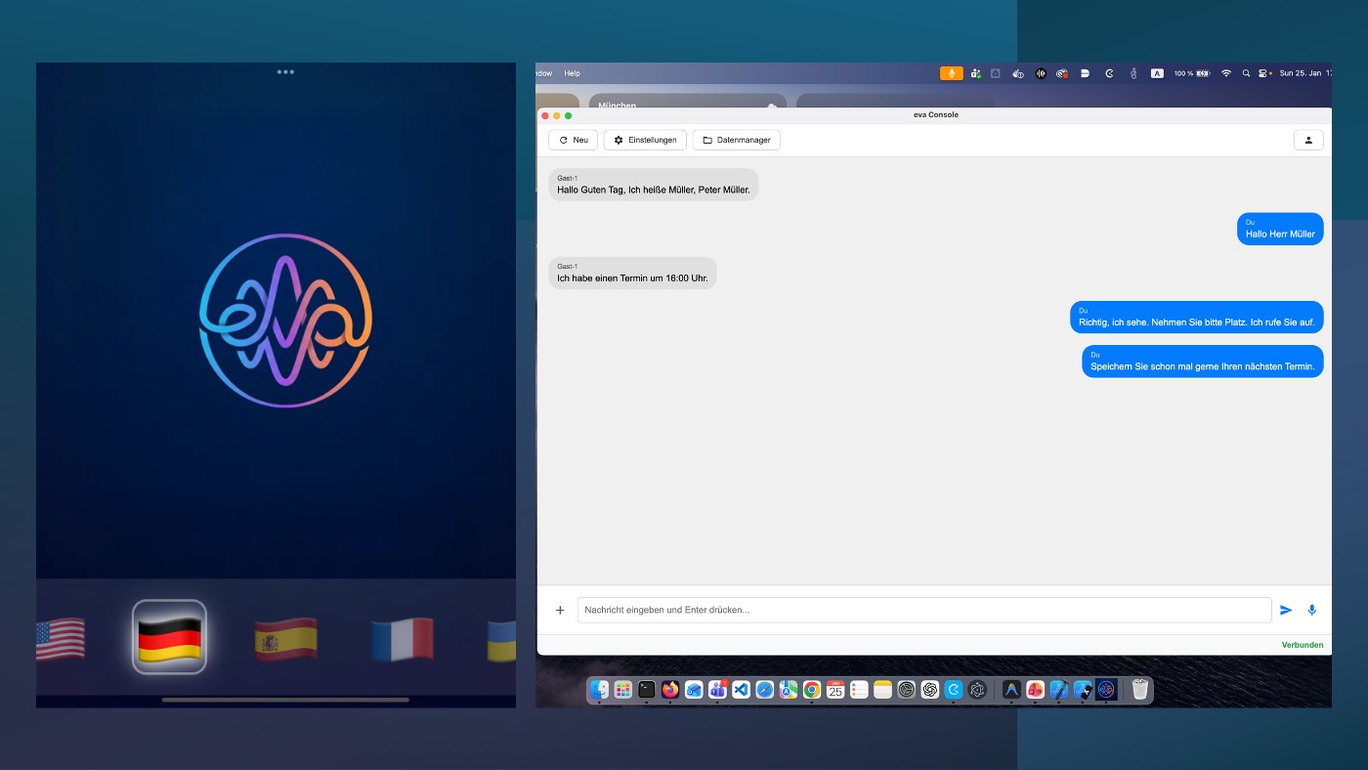Click the Neu button to start new chat
1368x770 pixels.
pyautogui.click(x=572, y=140)
